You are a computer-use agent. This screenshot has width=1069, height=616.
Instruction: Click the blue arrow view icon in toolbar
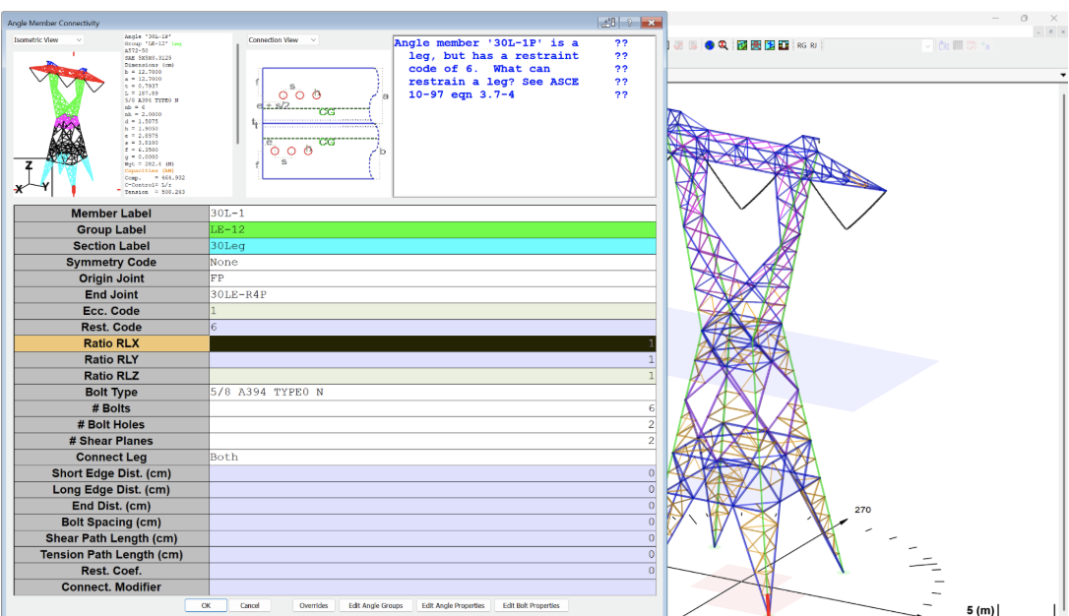[x=770, y=45]
